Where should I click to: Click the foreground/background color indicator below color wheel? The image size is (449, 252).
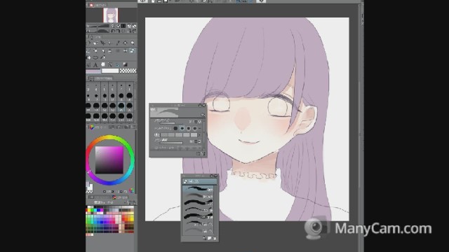[x=89, y=187]
